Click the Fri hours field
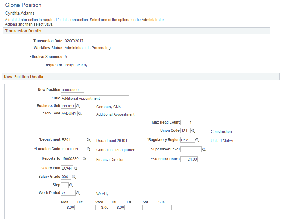 point(133,208)
